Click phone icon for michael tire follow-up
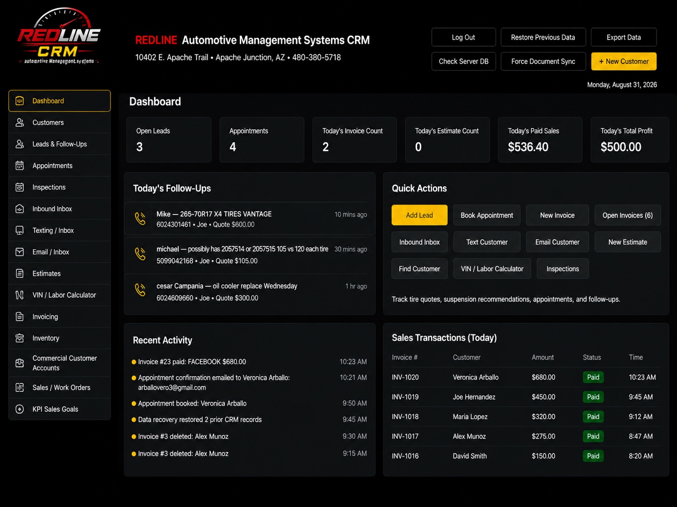The image size is (677, 507). [140, 254]
